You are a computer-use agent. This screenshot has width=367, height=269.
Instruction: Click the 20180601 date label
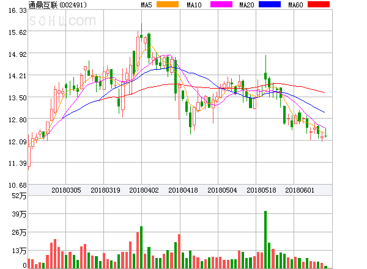click(x=300, y=190)
